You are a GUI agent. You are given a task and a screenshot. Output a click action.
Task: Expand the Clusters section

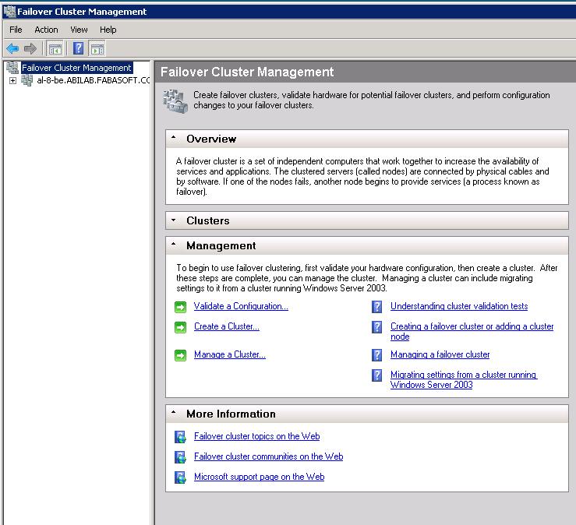click(x=174, y=220)
